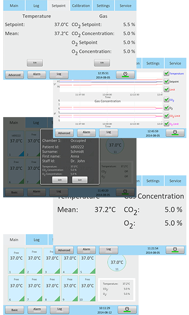Click the power icon button at 12:45:59
The width and height of the screenshot is (189, 315).
(x=175, y=133)
